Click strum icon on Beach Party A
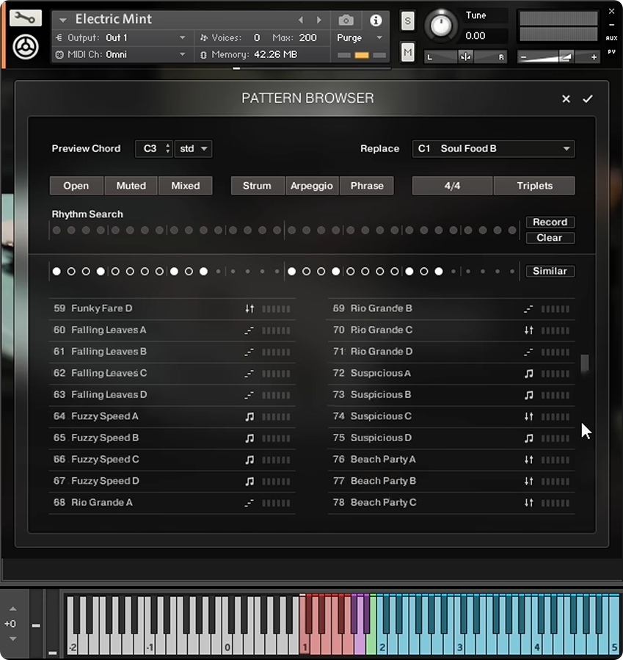Screen dimensions: 623x660 tap(529, 460)
